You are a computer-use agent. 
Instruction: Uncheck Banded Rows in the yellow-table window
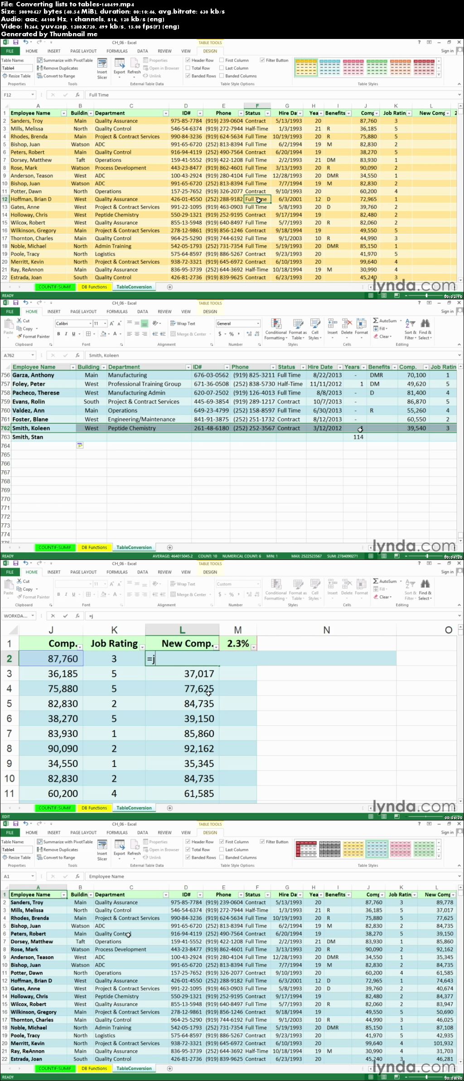[x=201, y=76]
